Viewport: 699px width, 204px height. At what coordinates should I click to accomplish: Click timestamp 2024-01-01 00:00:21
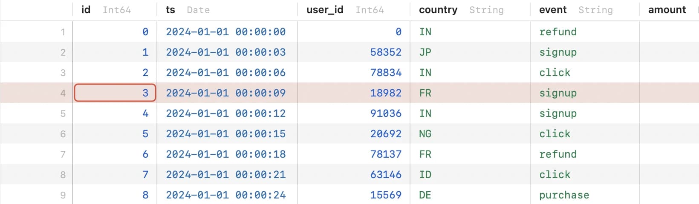(x=226, y=175)
